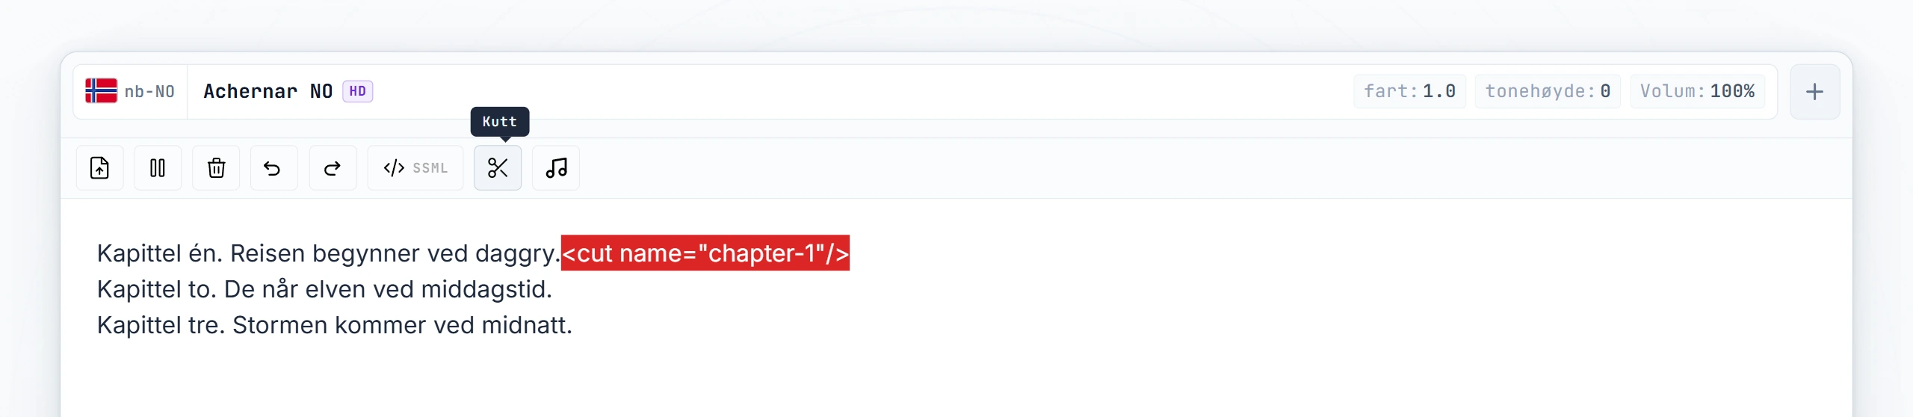Open the nb-NO language selector
Screen dimensions: 1913x417
pyautogui.click(x=131, y=92)
